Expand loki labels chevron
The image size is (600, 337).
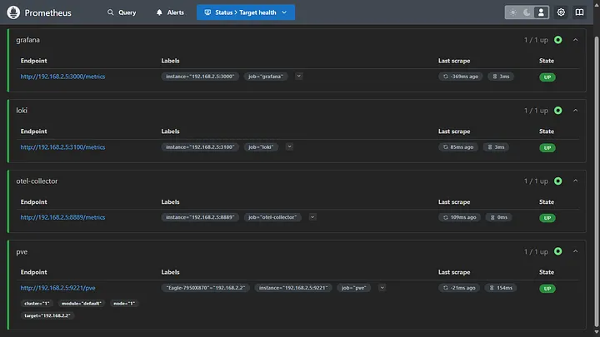click(289, 146)
